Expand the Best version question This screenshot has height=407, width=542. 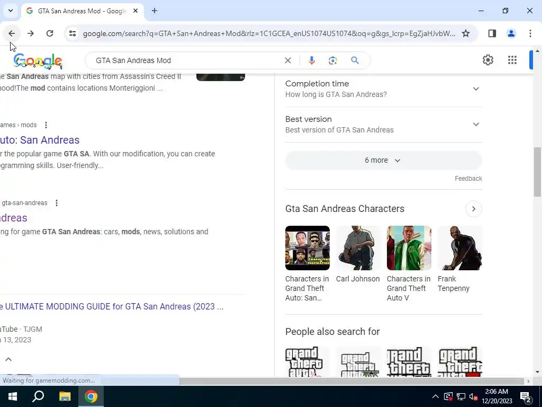(384, 124)
